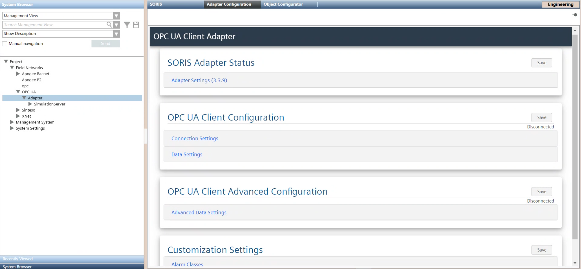The width and height of the screenshot is (581, 269).
Task: Open the Connection Settings link
Action: (195, 139)
